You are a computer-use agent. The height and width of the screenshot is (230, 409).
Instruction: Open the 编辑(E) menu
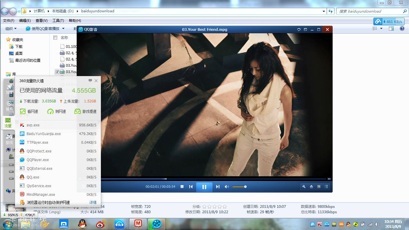[25, 21]
